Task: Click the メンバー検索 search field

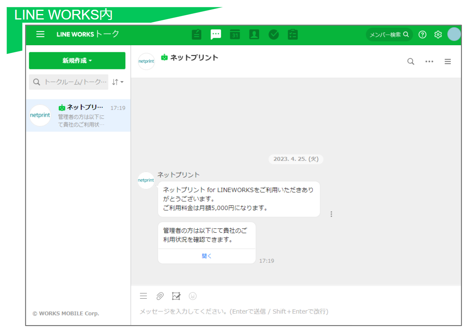Action: pyautogui.click(x=389, y=35)
